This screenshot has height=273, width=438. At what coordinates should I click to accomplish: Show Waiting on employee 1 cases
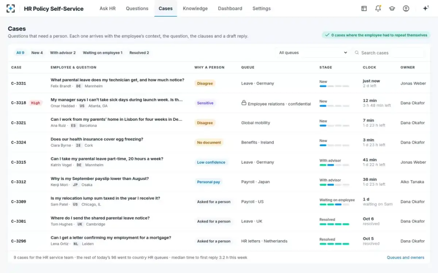point(103,53)
